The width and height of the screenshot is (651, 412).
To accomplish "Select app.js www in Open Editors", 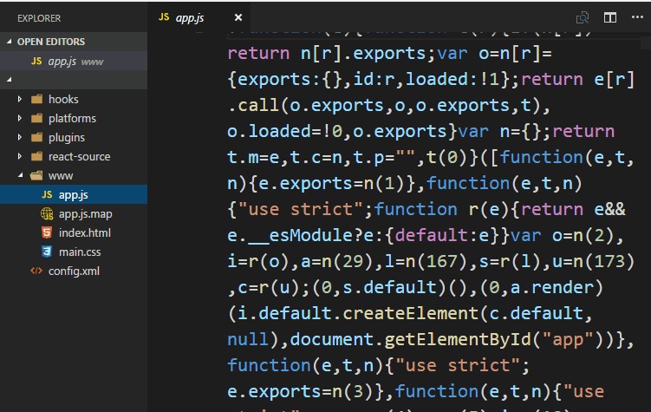I will [74, 61].
